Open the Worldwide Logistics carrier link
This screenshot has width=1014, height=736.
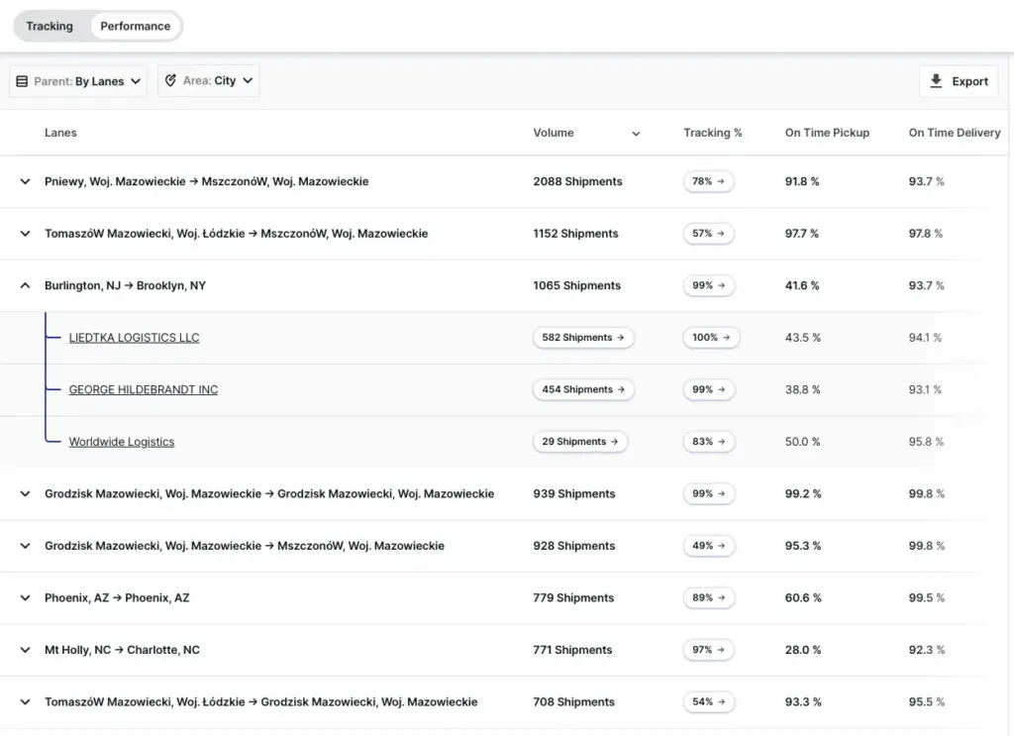(x=121, y=442)
